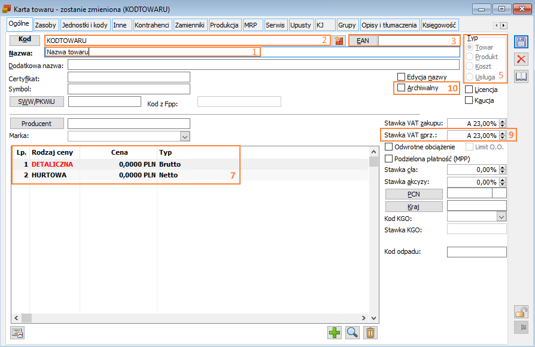Viewport: 535px width, 347px height.
Task: Click the save diskette icon
Action: tap(521, 42)
